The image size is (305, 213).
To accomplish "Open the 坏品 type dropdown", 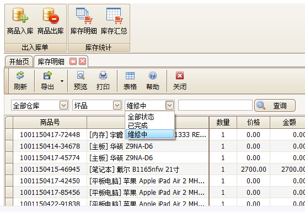I will pos(117,105).
